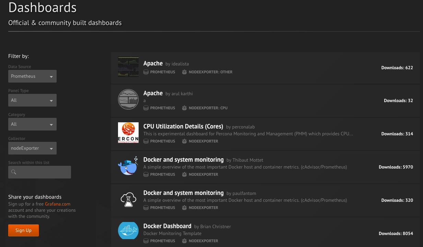The image size is (423, 247).
Task: Click the search magnifier icon in the filter sidebar
Action: (13, 172)
